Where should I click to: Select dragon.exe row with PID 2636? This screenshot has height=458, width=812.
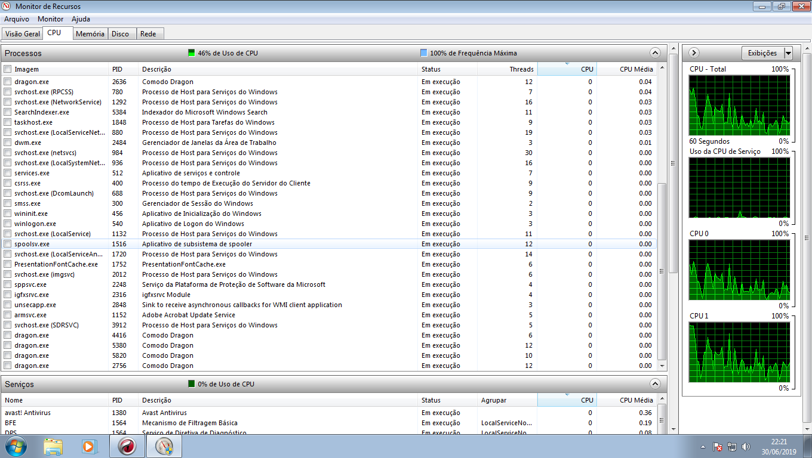(328, 82)
